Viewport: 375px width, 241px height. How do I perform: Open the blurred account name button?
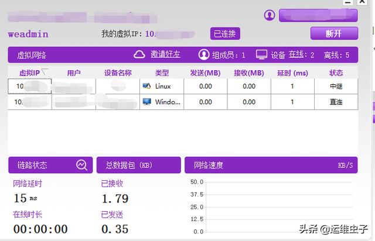(318, 16)
